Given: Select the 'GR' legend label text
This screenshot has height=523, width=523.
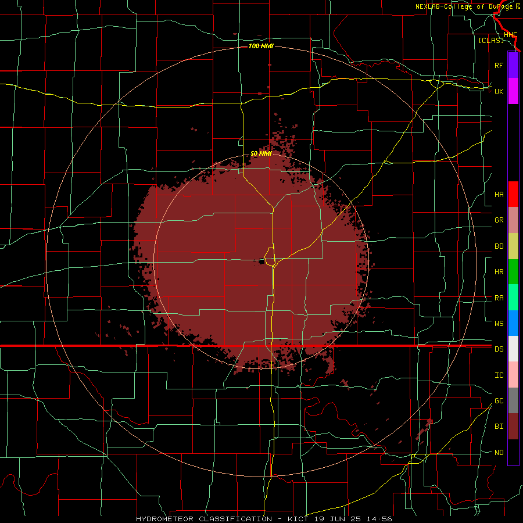Looking at the screenshot, I should coord(499,220).
